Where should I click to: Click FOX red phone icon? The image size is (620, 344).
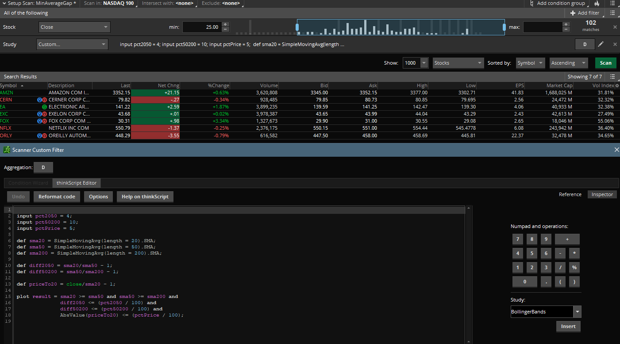(x=45, y=121)
